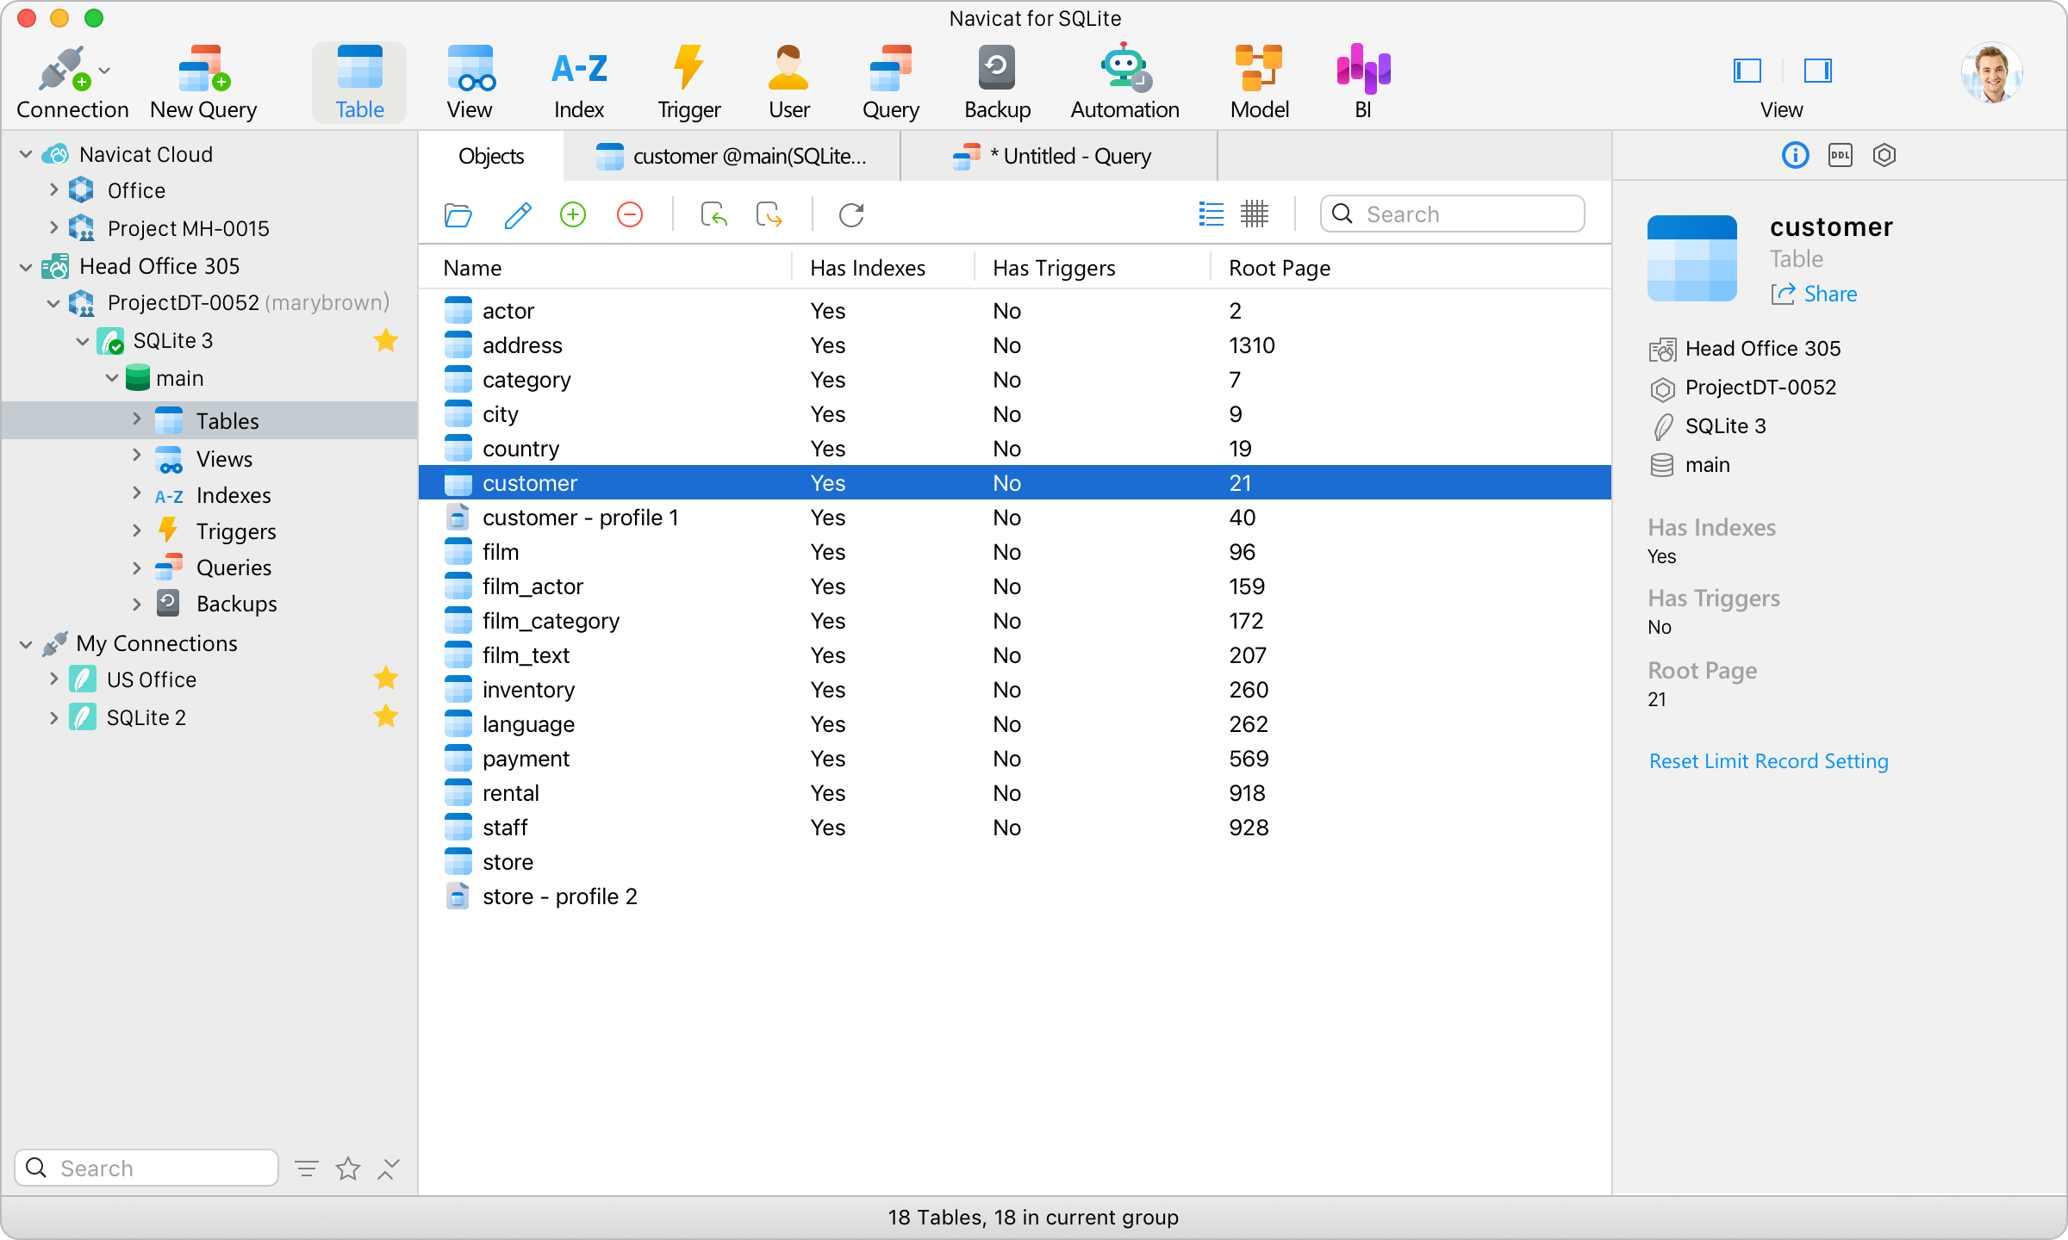Expand the Indexes node under main
Viewport: 2068px width, 1240px height.
[136, 494]
